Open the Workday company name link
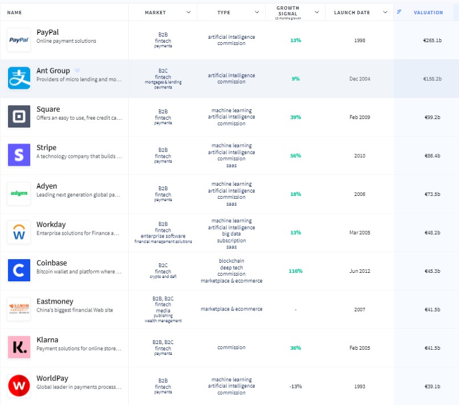 (x=51, y=224)
